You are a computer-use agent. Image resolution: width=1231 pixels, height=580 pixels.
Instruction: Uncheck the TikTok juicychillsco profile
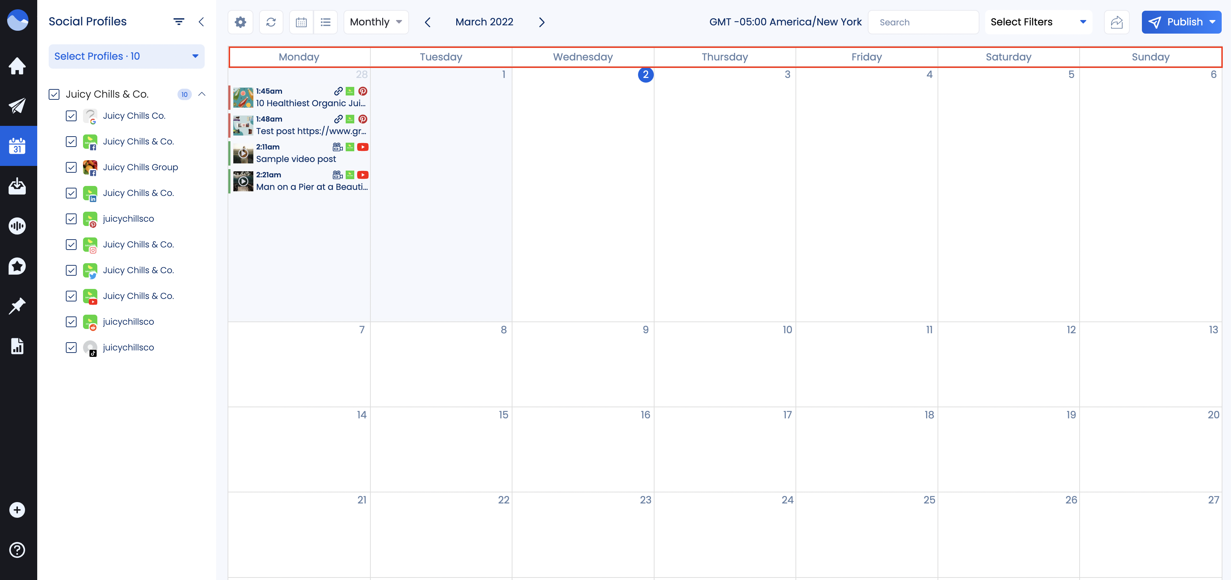(71, 348)
